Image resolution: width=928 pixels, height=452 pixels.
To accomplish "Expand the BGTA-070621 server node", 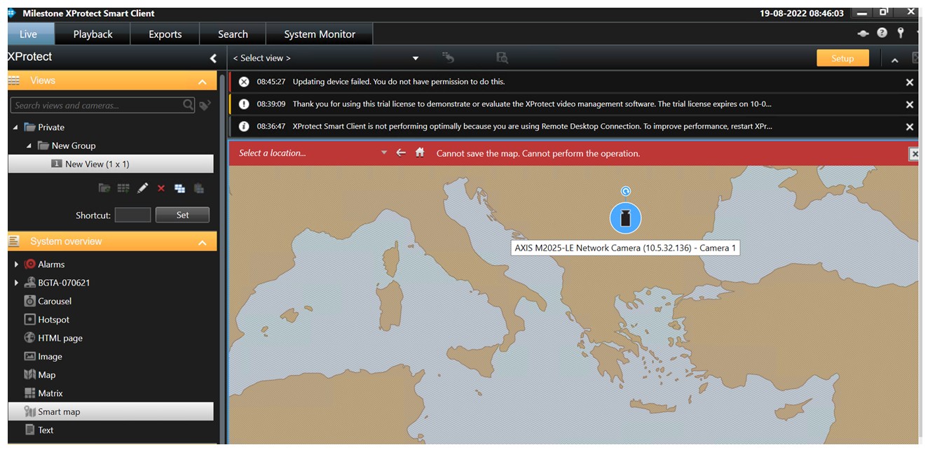I will (x=16, y=282).
